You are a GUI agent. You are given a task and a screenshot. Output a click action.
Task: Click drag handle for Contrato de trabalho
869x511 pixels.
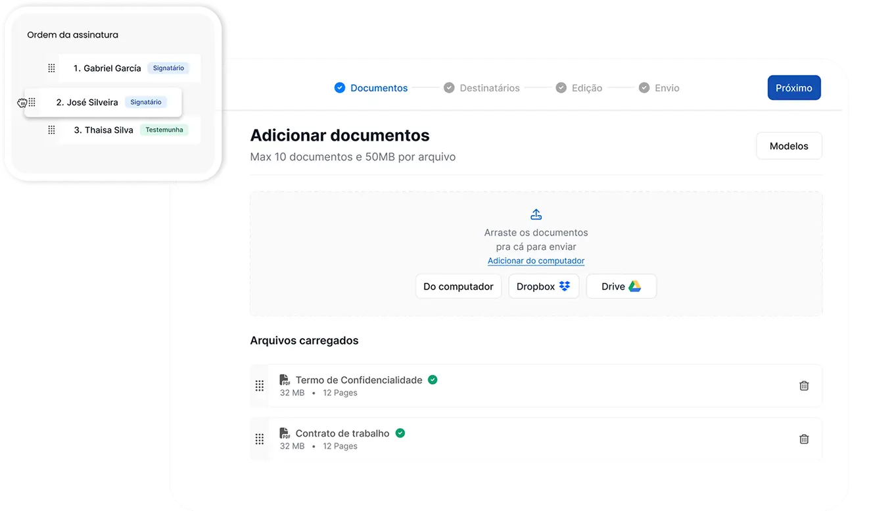260,439
